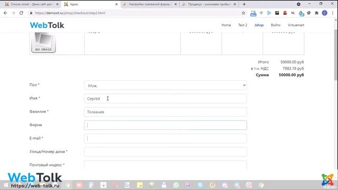338x190 pixels.
Task: Open WhatsApp from the taskbar
Action: click(x=176, y=185)
